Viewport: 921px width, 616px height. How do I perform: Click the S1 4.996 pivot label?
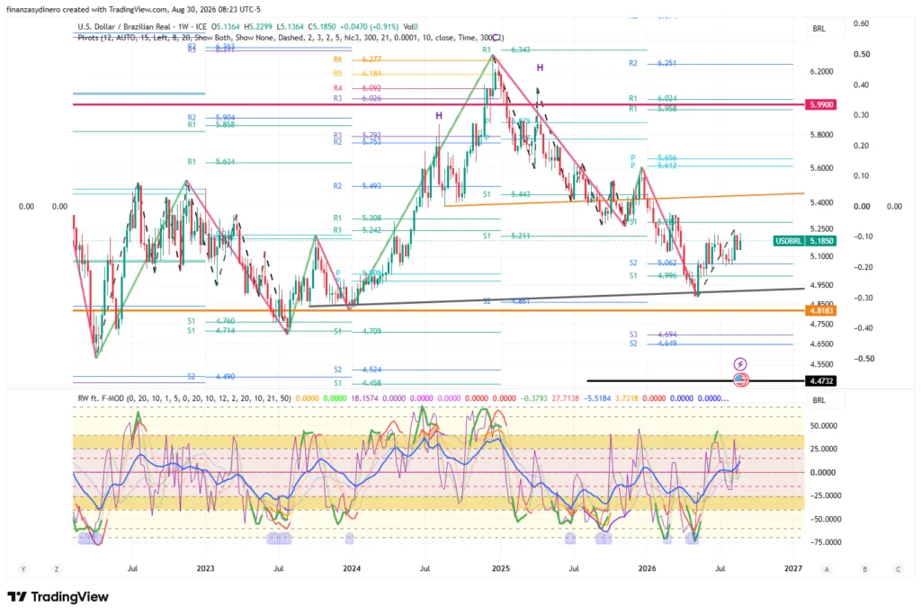pos(653,275)
